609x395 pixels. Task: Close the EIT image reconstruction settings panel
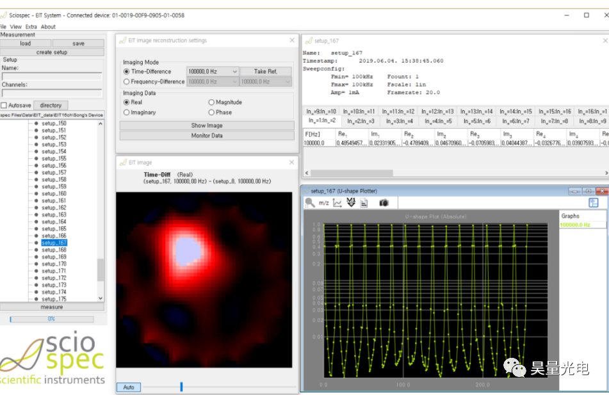click(293, 40)
